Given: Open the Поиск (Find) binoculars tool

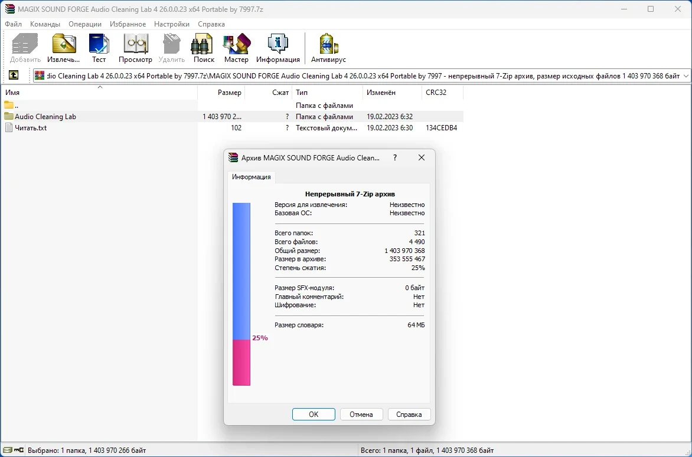Looking at the screenshot, I should pos(203,44).
